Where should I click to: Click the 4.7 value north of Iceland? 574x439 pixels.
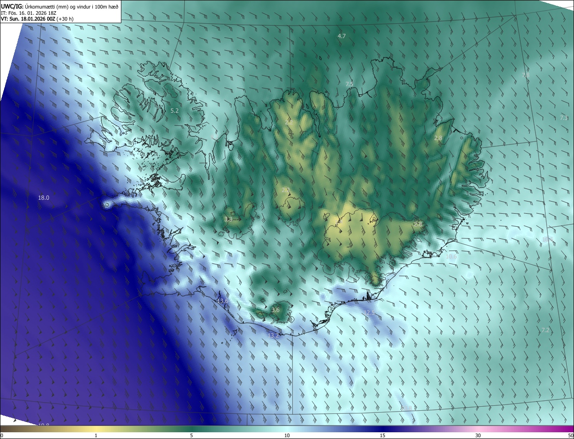click(x=342, y=36)
